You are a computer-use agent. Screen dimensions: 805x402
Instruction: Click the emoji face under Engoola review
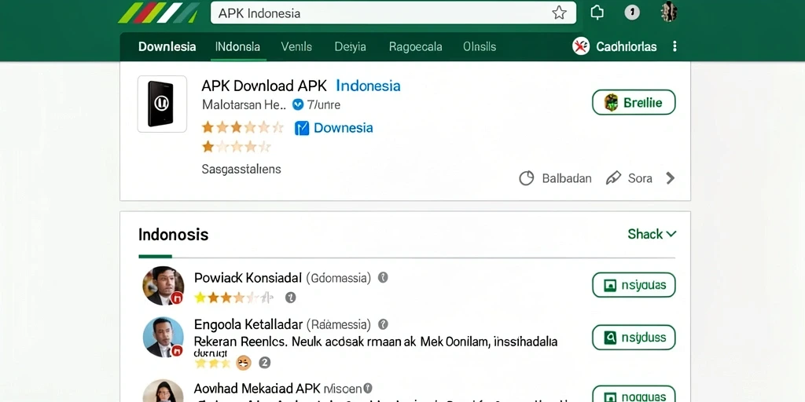(x=244, y=363)
